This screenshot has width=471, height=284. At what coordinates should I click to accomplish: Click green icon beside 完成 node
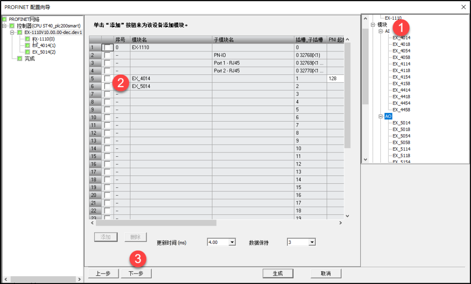(x=20, y=58)
